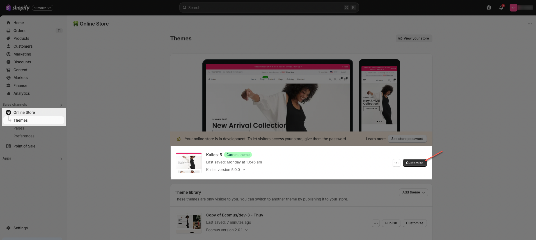Click the eye icon in View your store
536x240 pixels.
click(400, 38)
